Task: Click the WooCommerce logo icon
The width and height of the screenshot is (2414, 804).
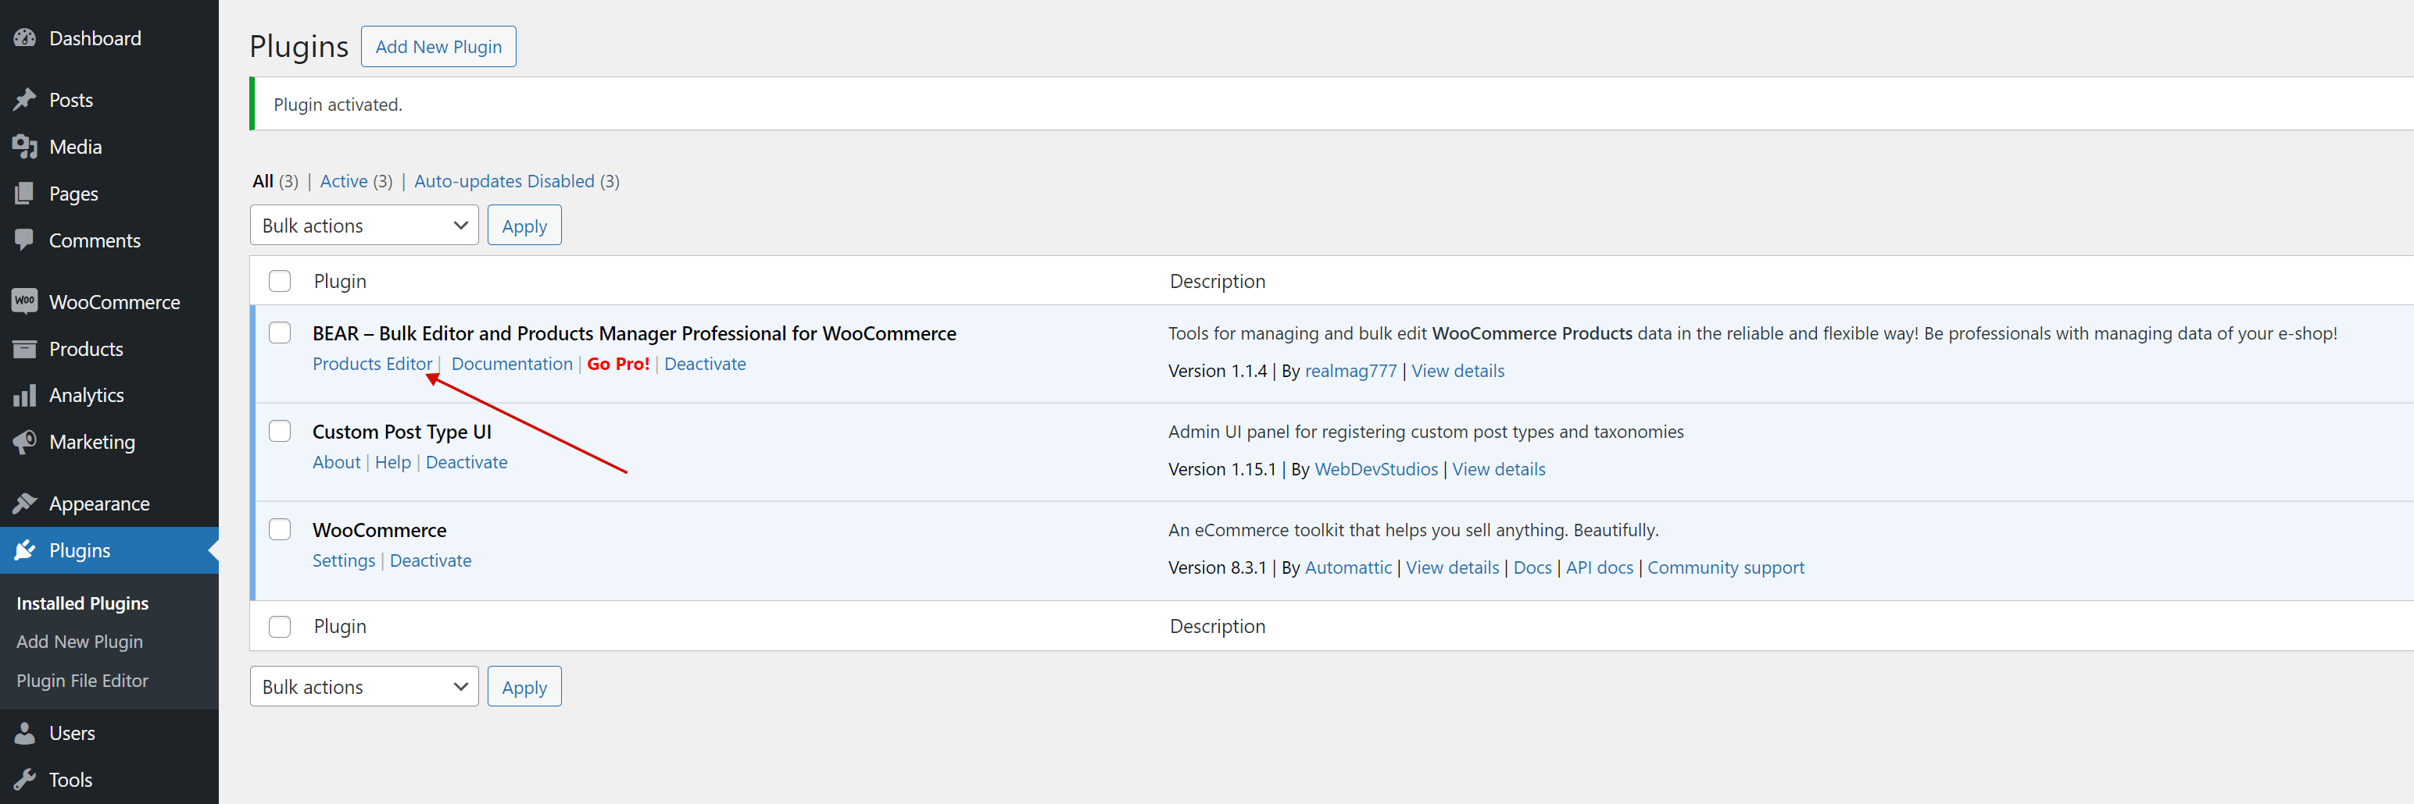Action: click(25, 301)
